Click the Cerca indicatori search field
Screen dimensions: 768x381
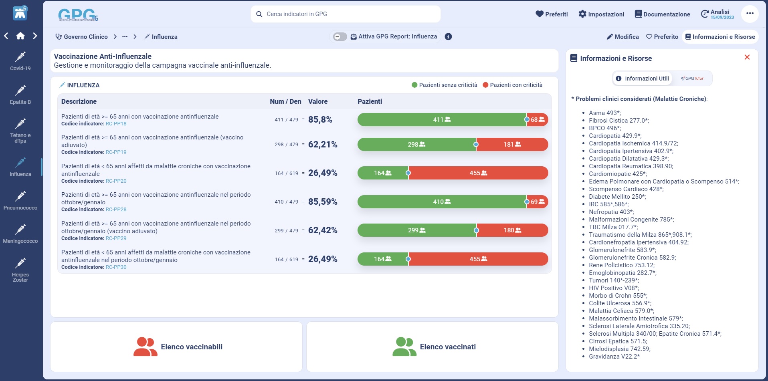tap(346, 14)
